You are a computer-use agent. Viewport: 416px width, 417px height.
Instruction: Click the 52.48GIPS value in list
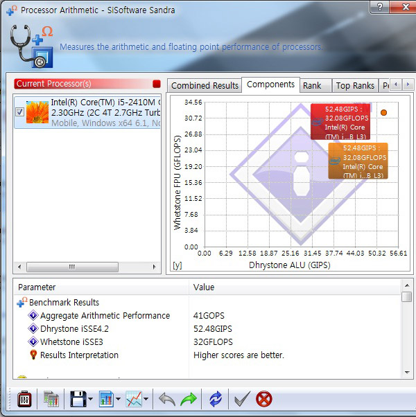[213, 329]
